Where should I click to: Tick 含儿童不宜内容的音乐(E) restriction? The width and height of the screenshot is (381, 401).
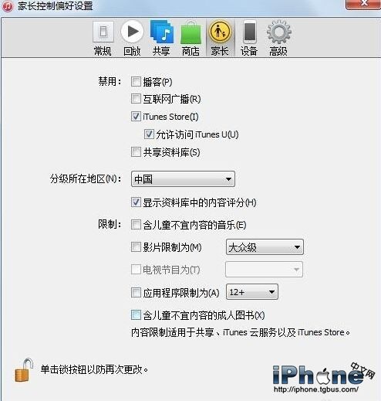point(136,225)
